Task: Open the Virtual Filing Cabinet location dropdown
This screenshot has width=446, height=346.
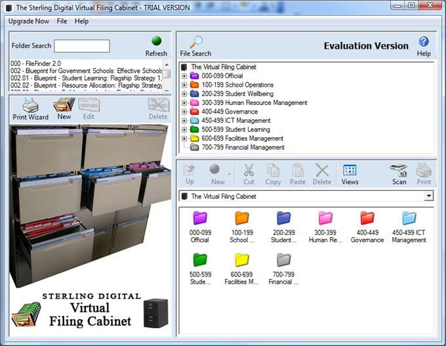Action: click(429, 196)
